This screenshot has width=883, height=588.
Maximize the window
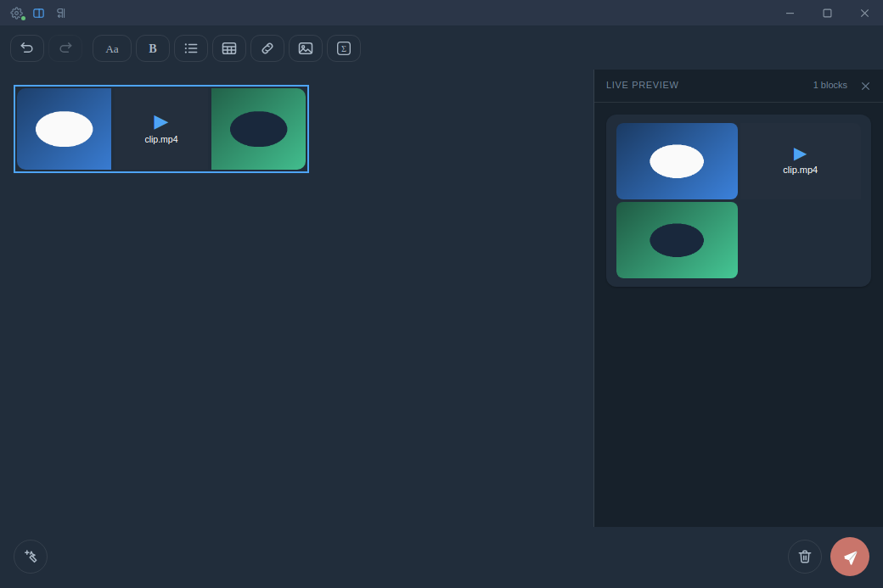pos(827,13)
